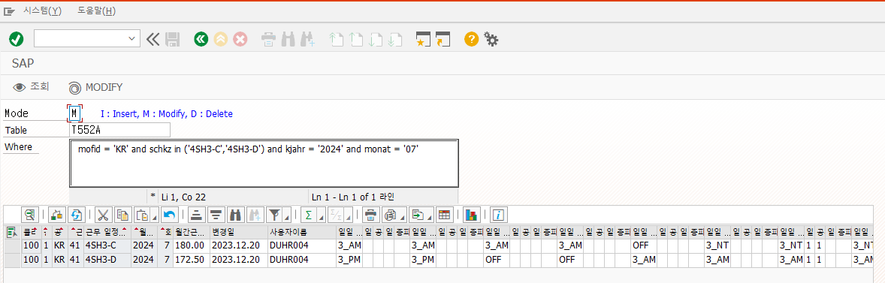
Task: Click the ALV Refresh icon
Action: point(76,215)
